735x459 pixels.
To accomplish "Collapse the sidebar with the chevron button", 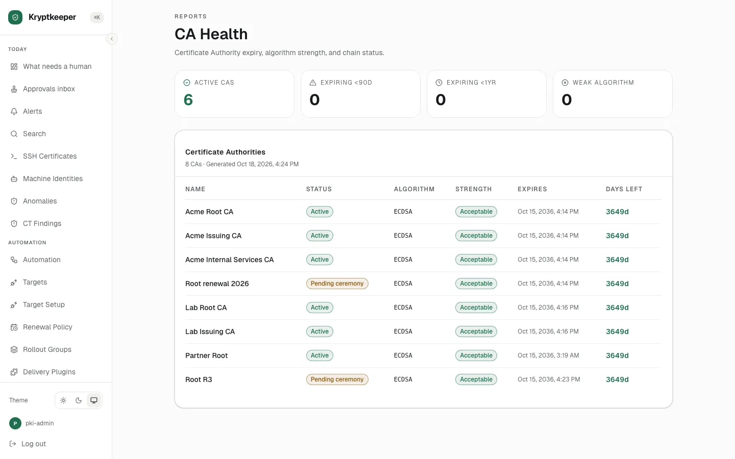I will (x=112, y=39).
